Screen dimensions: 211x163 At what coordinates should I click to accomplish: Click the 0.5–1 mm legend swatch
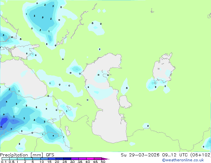point(13,159)
